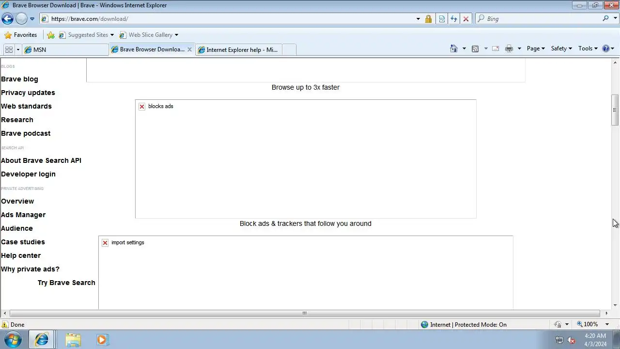Viewport: 620px width, 349px height.
Task: Open the Tools menu
Action: (x=588, y=48)
